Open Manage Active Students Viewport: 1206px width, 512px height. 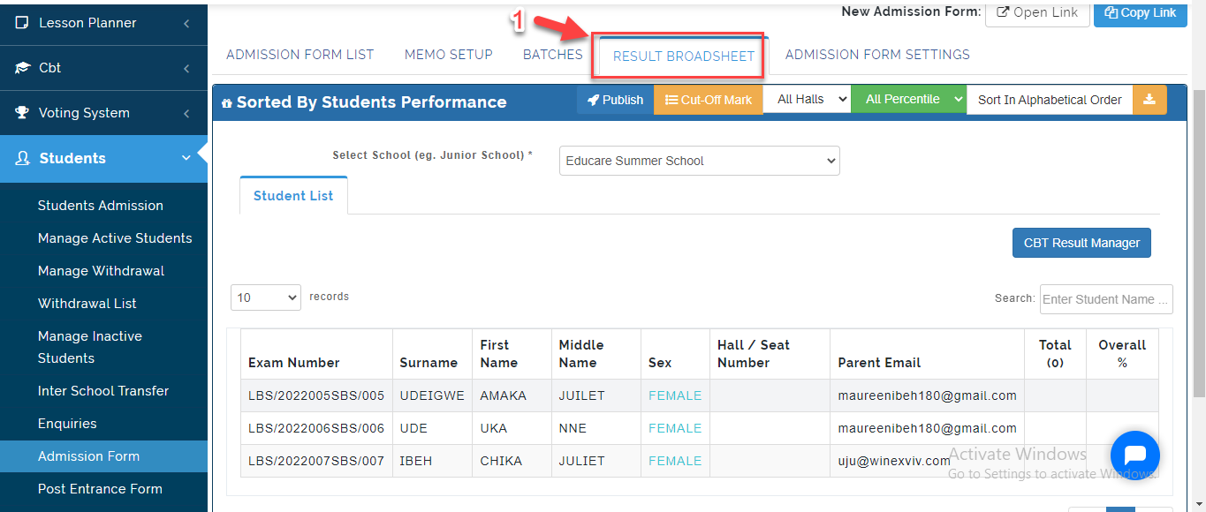coord(115,238)
